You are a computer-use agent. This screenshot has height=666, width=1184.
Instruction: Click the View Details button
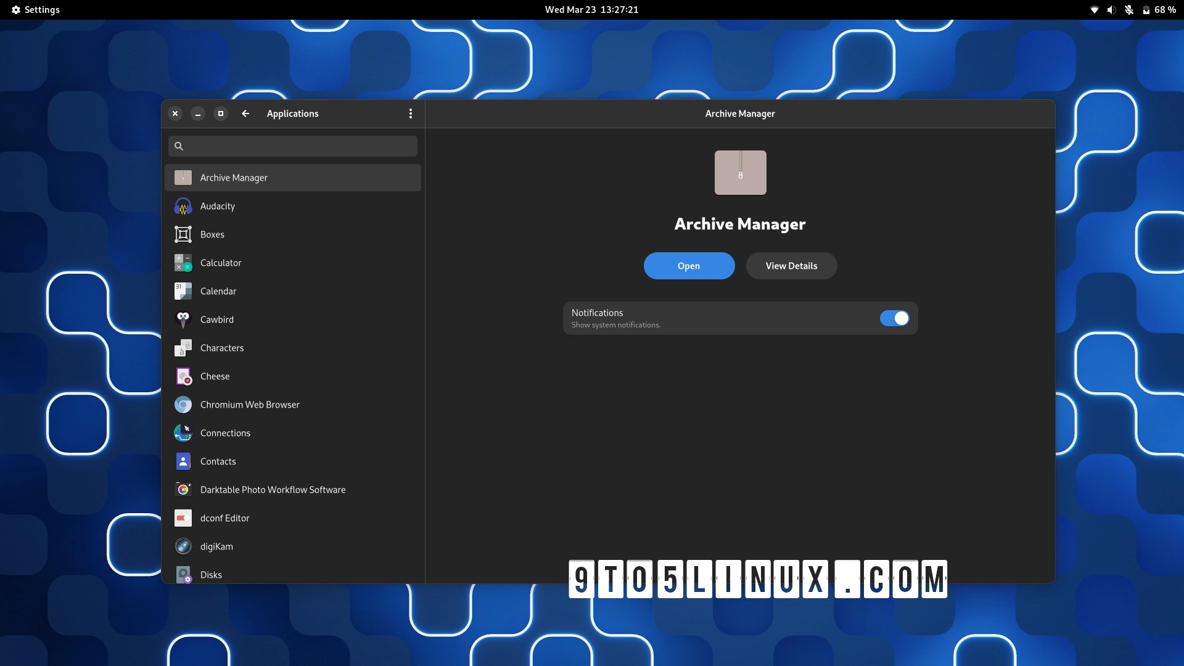coord(791,266)
